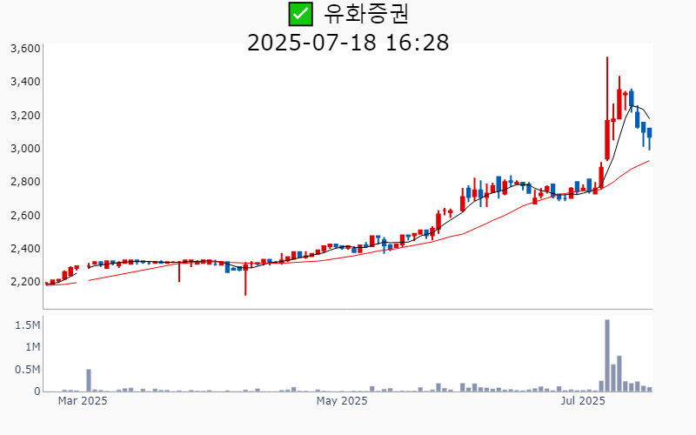Click the 2,600 price axis label
The width and height of the screenshot is (696, 435).
click(25, 216)
